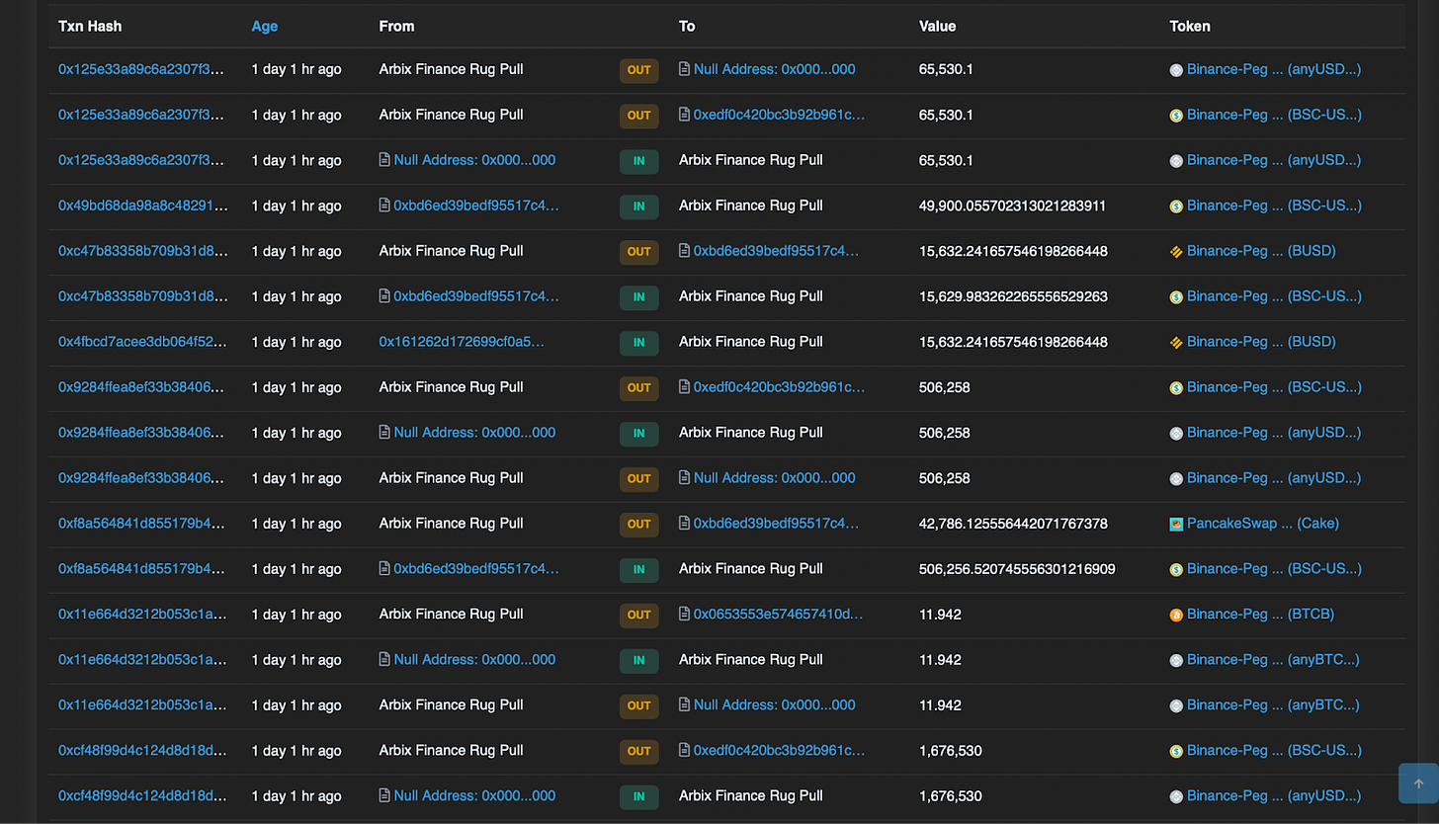Click BSC-US token icon in 1,676,530 OUT row
The height and width of the screenshot is (824, 1439).
[x=1176, y=751]
